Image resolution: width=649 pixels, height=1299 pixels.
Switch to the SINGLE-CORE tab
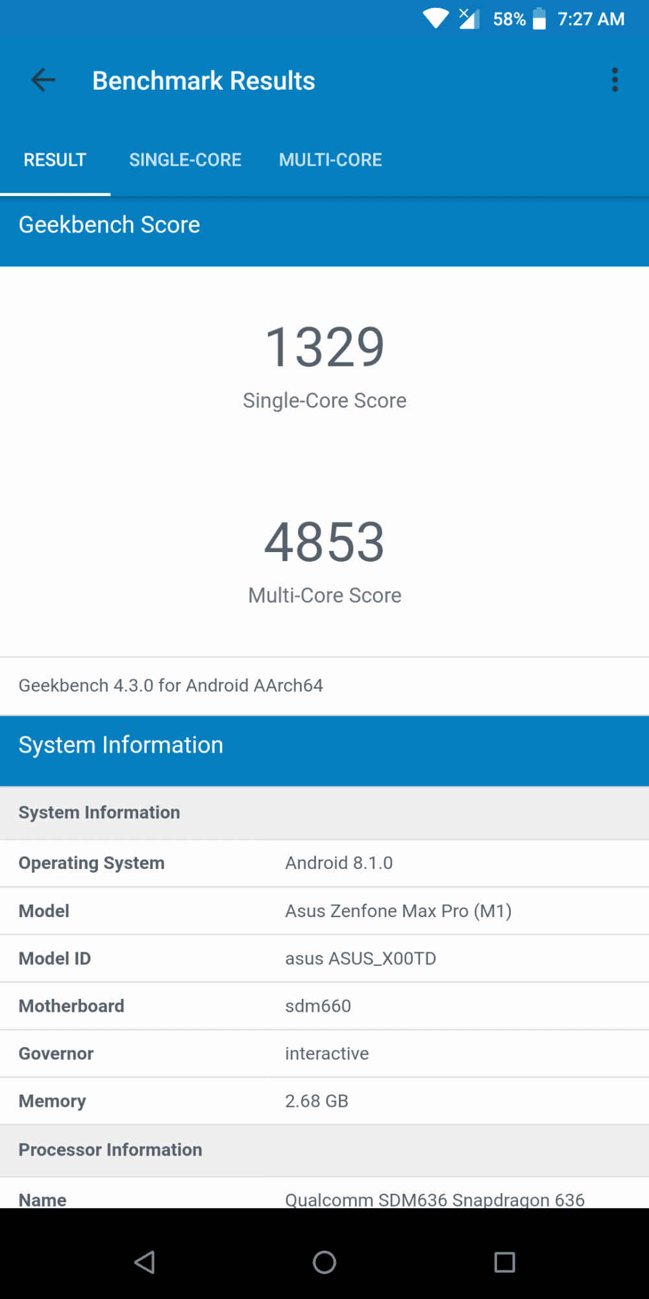pyautogui.click(x=185, y=159)
